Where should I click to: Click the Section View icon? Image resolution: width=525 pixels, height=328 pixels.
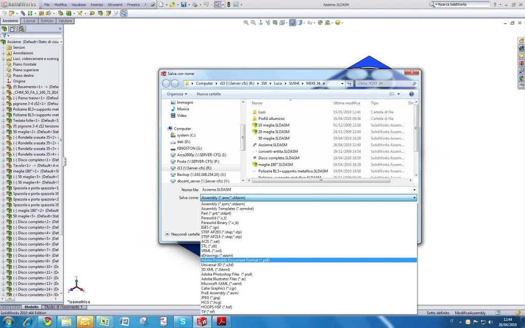(x=275, y=23)
